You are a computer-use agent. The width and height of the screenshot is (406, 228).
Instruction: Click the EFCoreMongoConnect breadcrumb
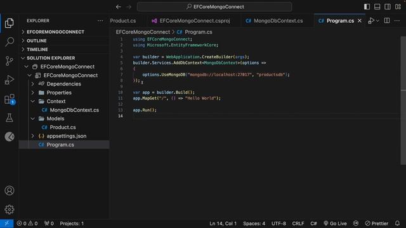click(x=143, y=32)
